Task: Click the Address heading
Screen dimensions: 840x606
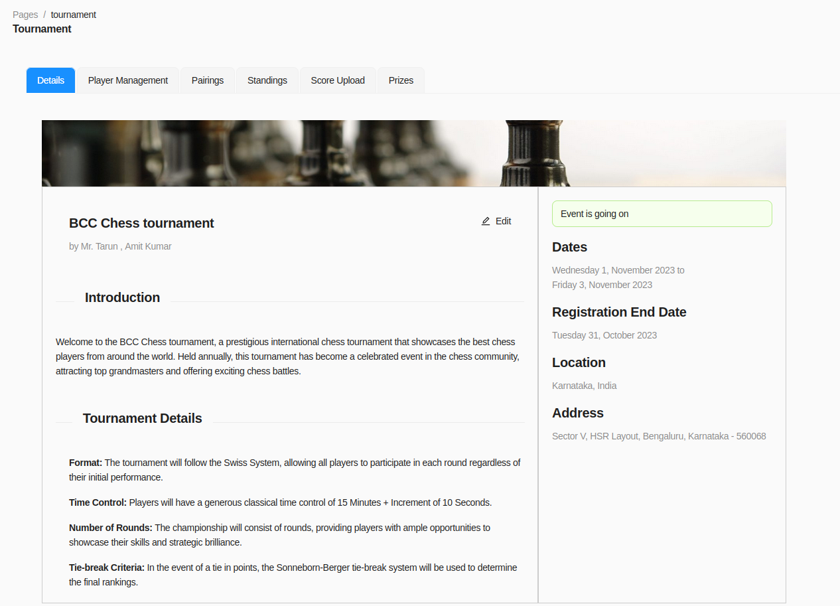Action: [578, 413]
